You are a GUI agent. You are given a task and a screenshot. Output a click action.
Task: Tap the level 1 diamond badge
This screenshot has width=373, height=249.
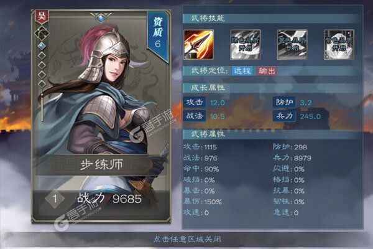[x=55, y=199]
